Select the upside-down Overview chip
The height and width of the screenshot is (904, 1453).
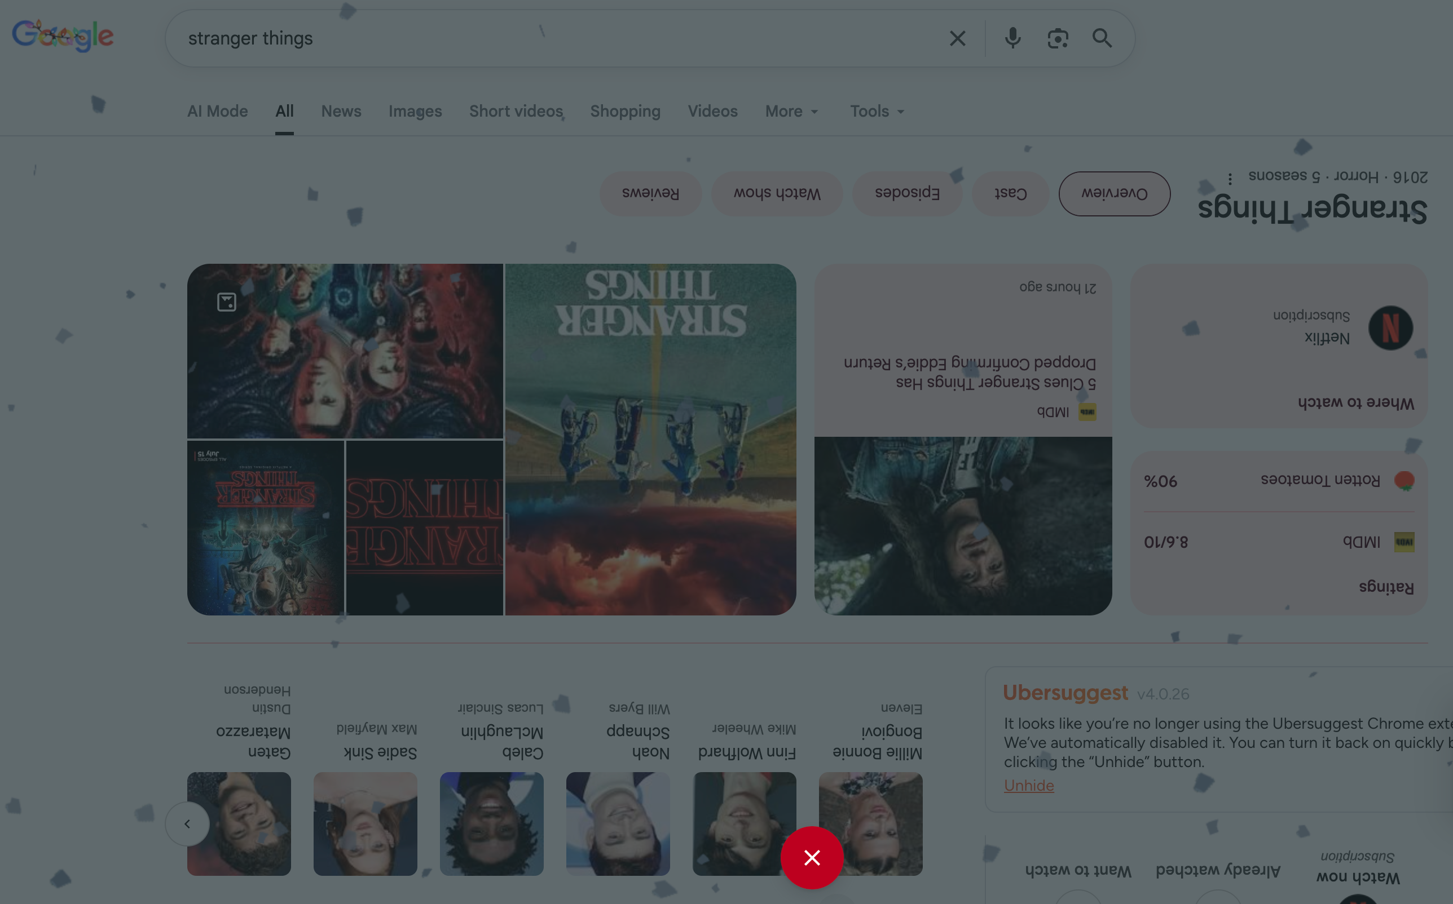tap(1115, 194)
